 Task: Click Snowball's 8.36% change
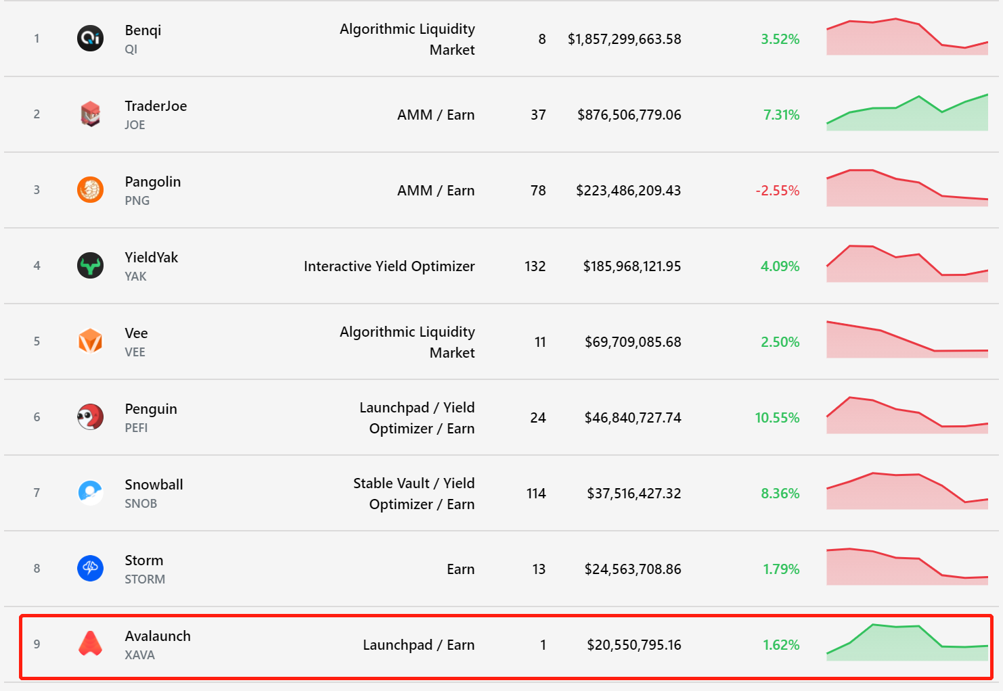pyautogui.click(x=780, y=494)
